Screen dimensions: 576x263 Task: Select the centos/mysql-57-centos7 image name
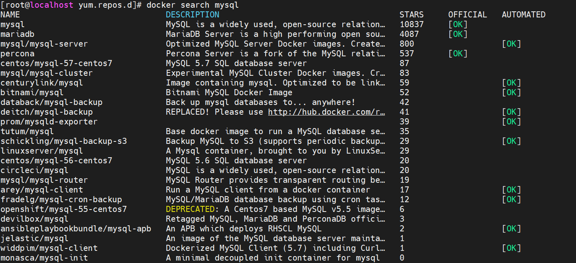point(56,63)
